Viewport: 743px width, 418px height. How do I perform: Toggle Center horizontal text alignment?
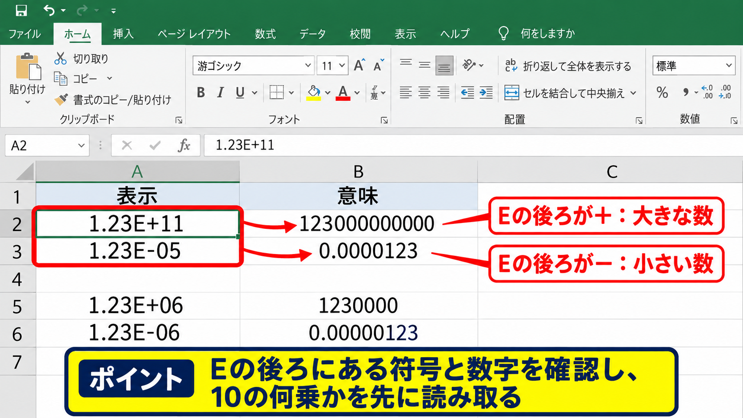(424, 92)
